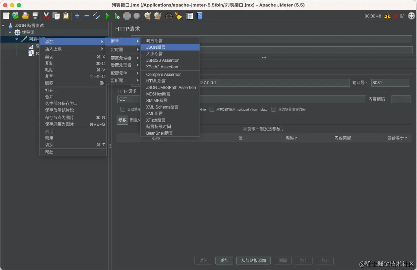Click the 向上 button

[x=303, y=260]
